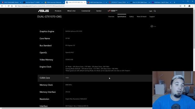
Task: Click the OC Mode clock speeds line
Action: coord(87,67)
